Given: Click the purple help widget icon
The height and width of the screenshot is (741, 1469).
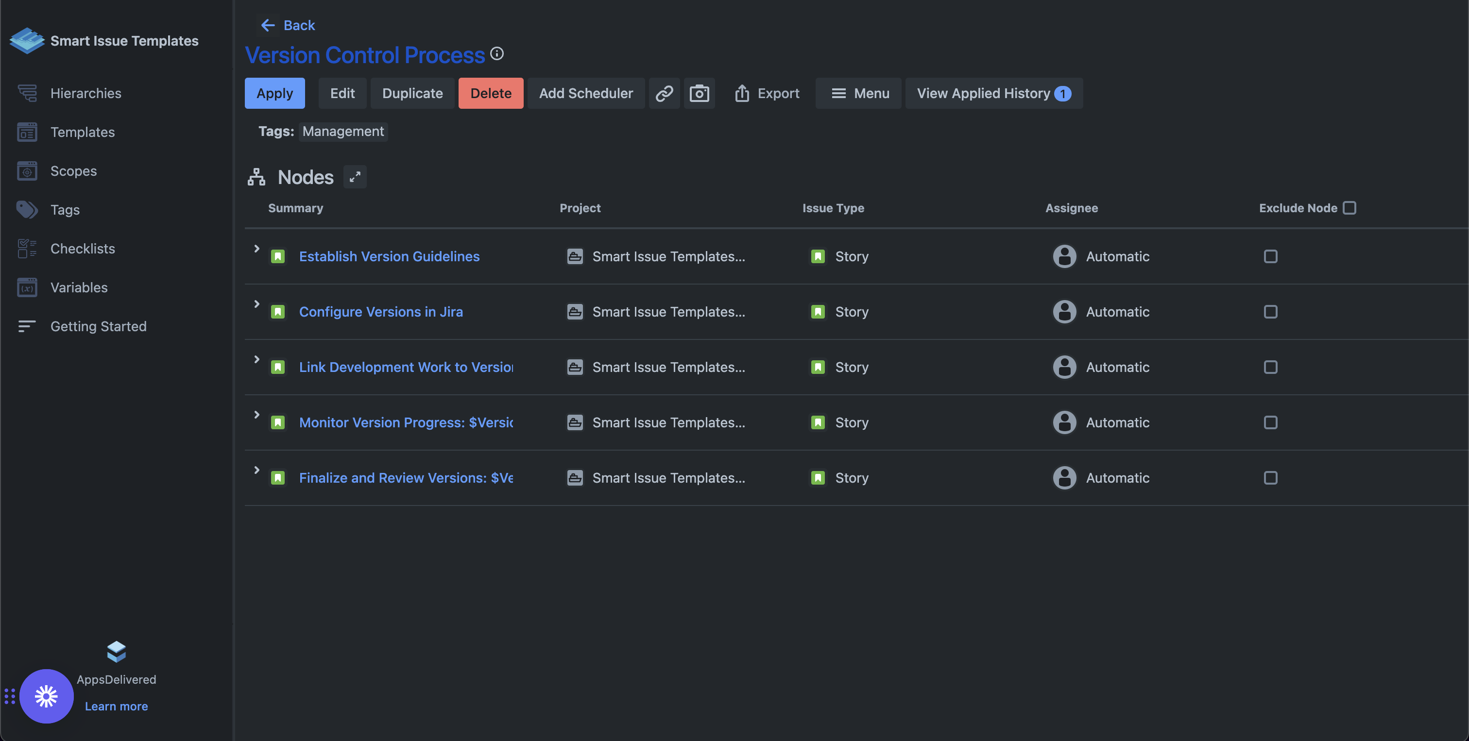Looking at the screenshot, I should click(46, 696).
